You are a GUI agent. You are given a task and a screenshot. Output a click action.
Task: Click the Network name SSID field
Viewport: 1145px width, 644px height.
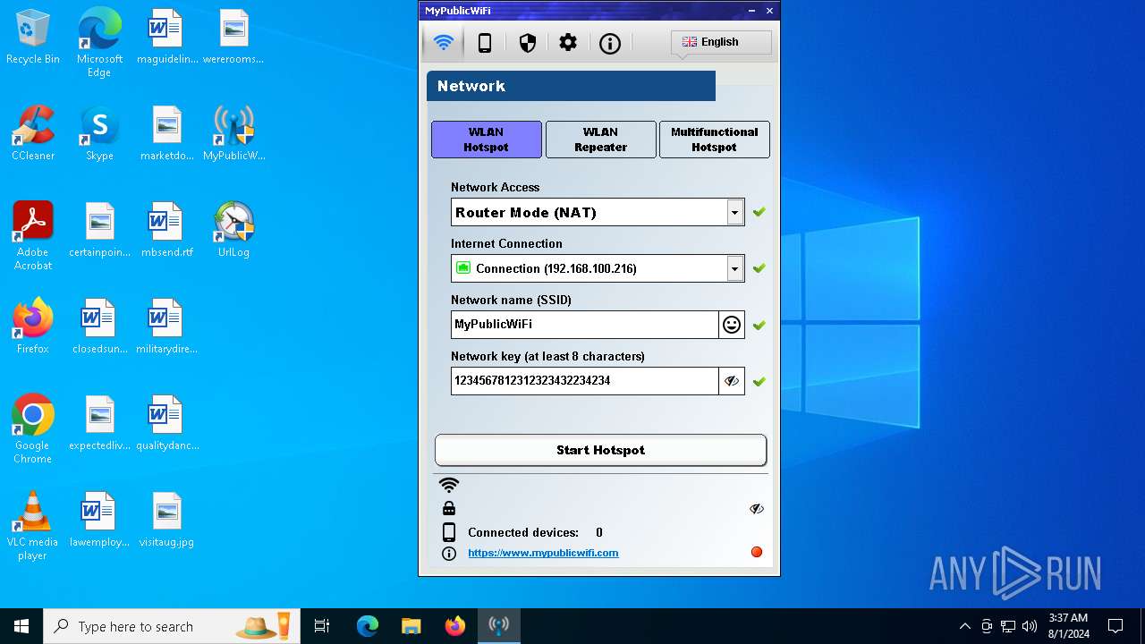585,325
